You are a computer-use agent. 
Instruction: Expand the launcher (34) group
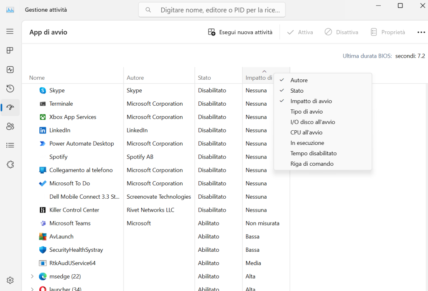[32, 289]
